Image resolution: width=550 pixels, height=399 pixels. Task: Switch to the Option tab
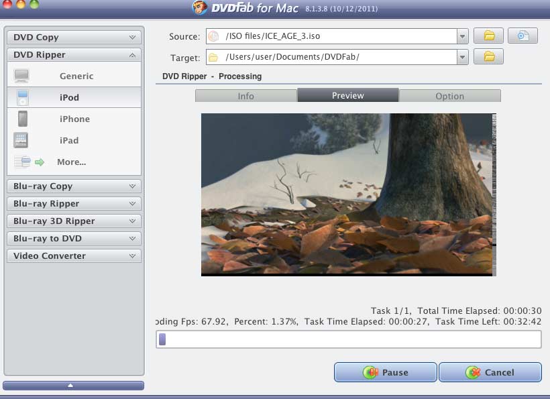pyautogui.click(x=449, y=96)
